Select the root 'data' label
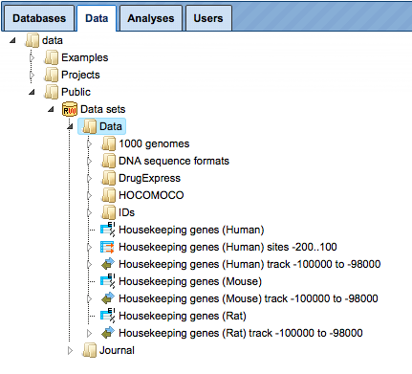 tap(53, 40)
